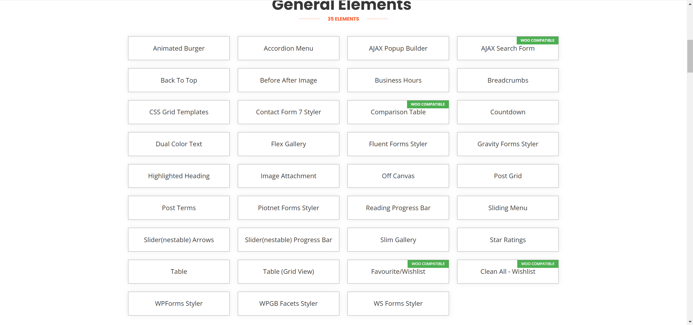Open Reading Progress Bar element
The image size is (693, 325).
[x=398, y=208]
